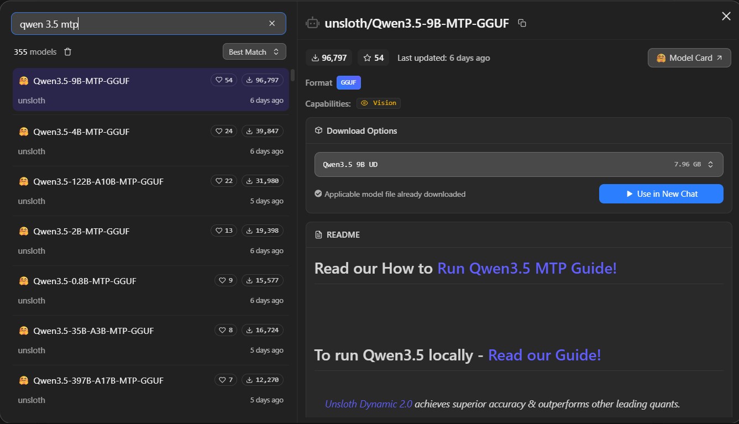Click the Last updated: 6 days ago text
Screen dimensions: 739x424
coord(443,57)
